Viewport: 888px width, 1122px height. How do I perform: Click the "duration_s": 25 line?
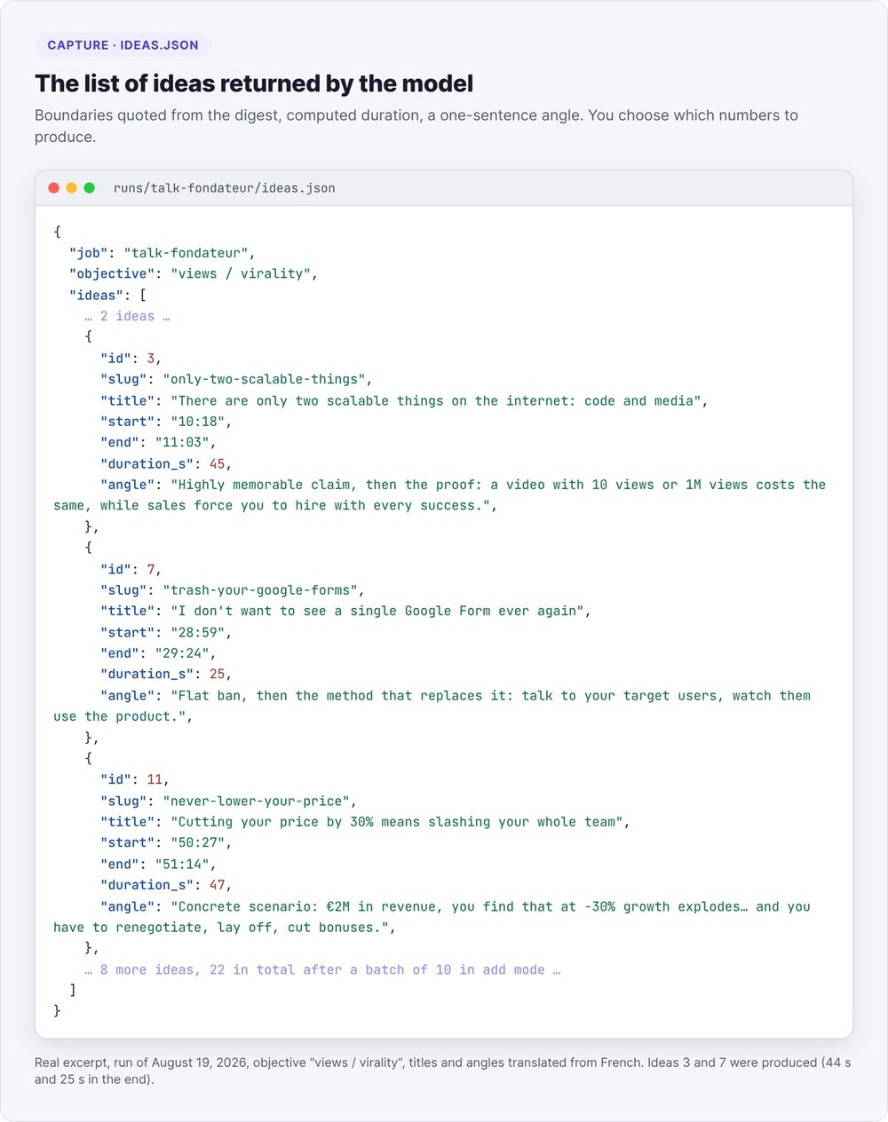[166, 674]
